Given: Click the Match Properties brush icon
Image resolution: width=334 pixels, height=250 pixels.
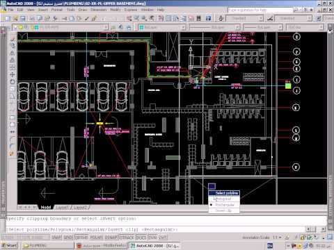Looking at the screenshot, I should click(x=87, y=18).
